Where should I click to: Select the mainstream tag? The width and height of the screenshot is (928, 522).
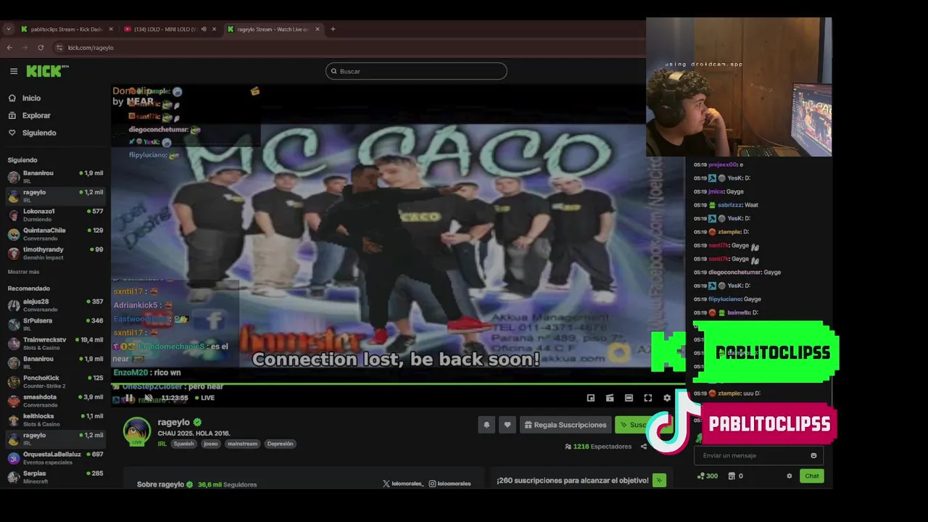click(x=242, y=444)
